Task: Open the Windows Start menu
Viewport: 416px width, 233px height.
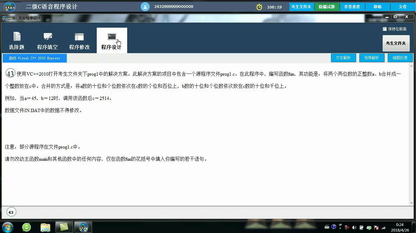Action: [x=8, y=227]
